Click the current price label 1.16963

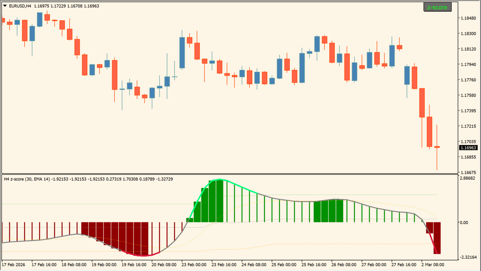469,148
